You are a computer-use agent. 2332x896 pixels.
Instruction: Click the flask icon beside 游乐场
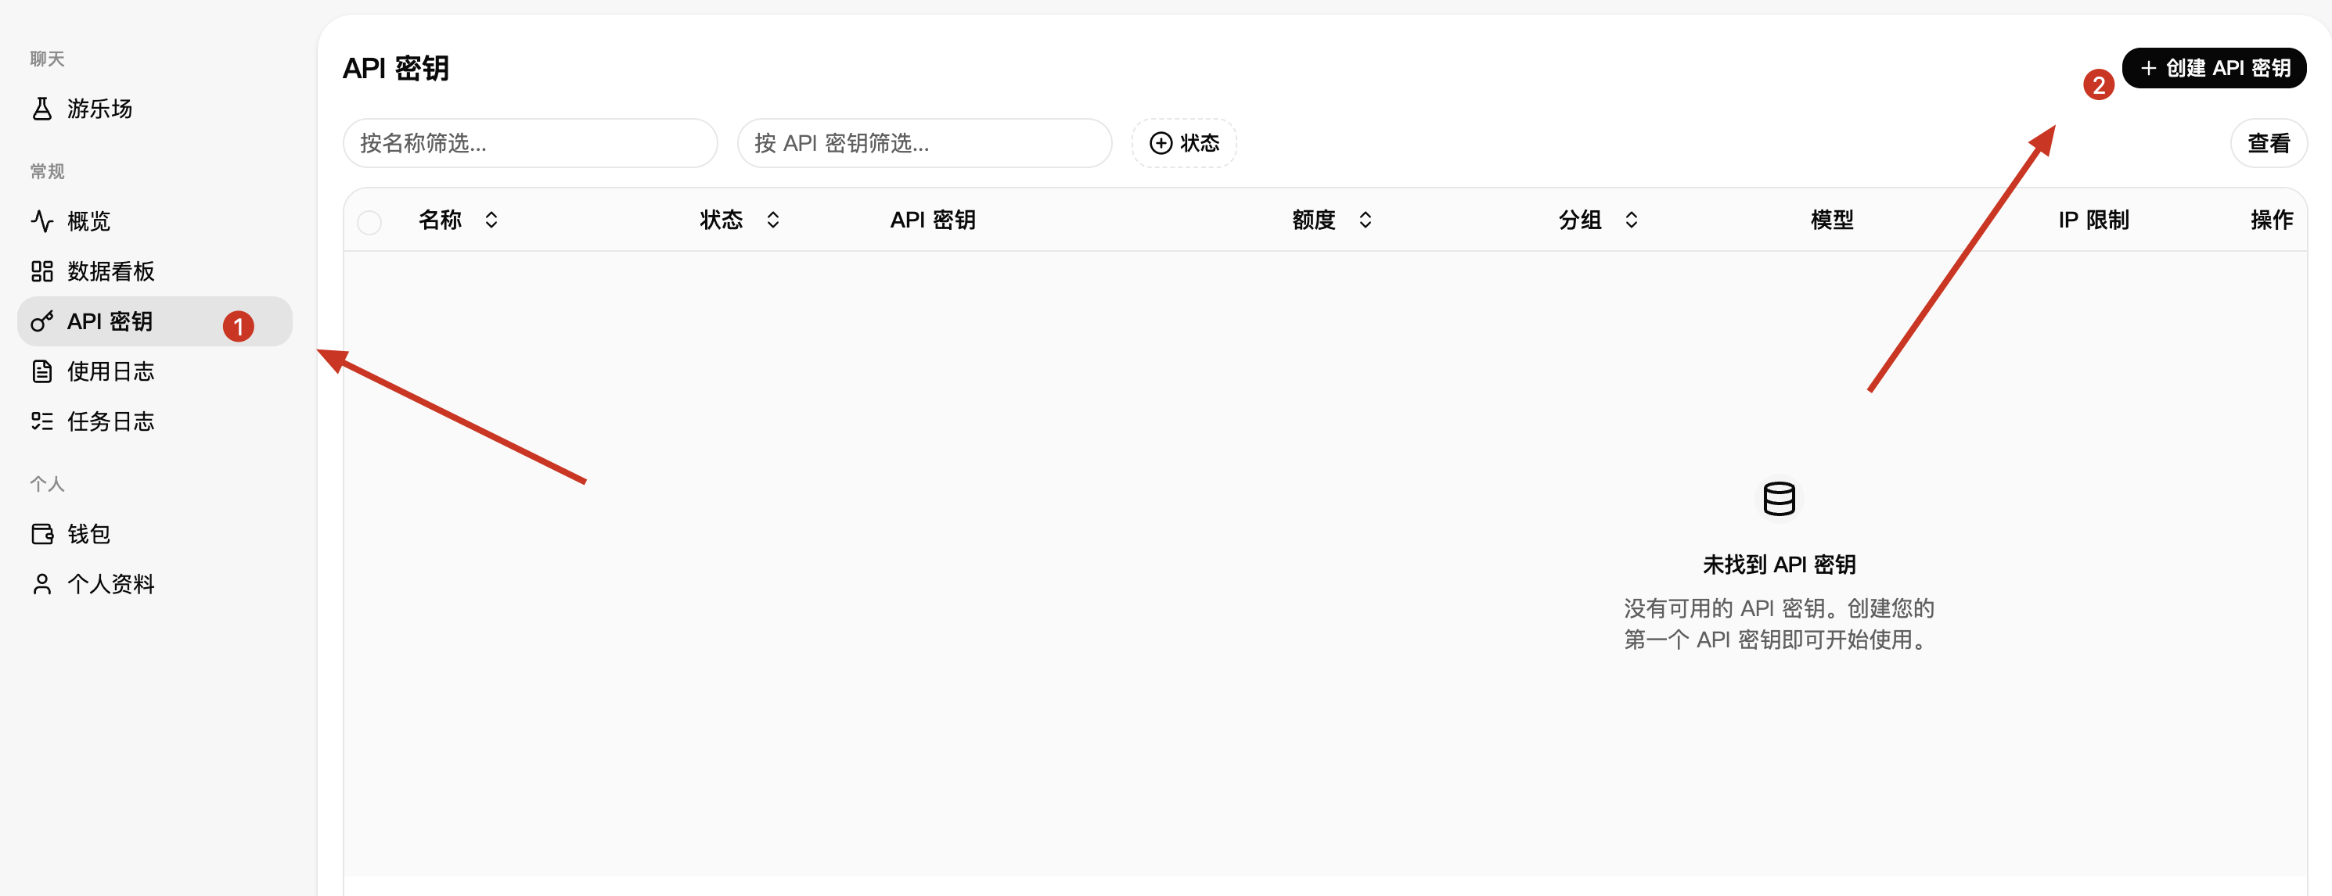coord(41,109)
